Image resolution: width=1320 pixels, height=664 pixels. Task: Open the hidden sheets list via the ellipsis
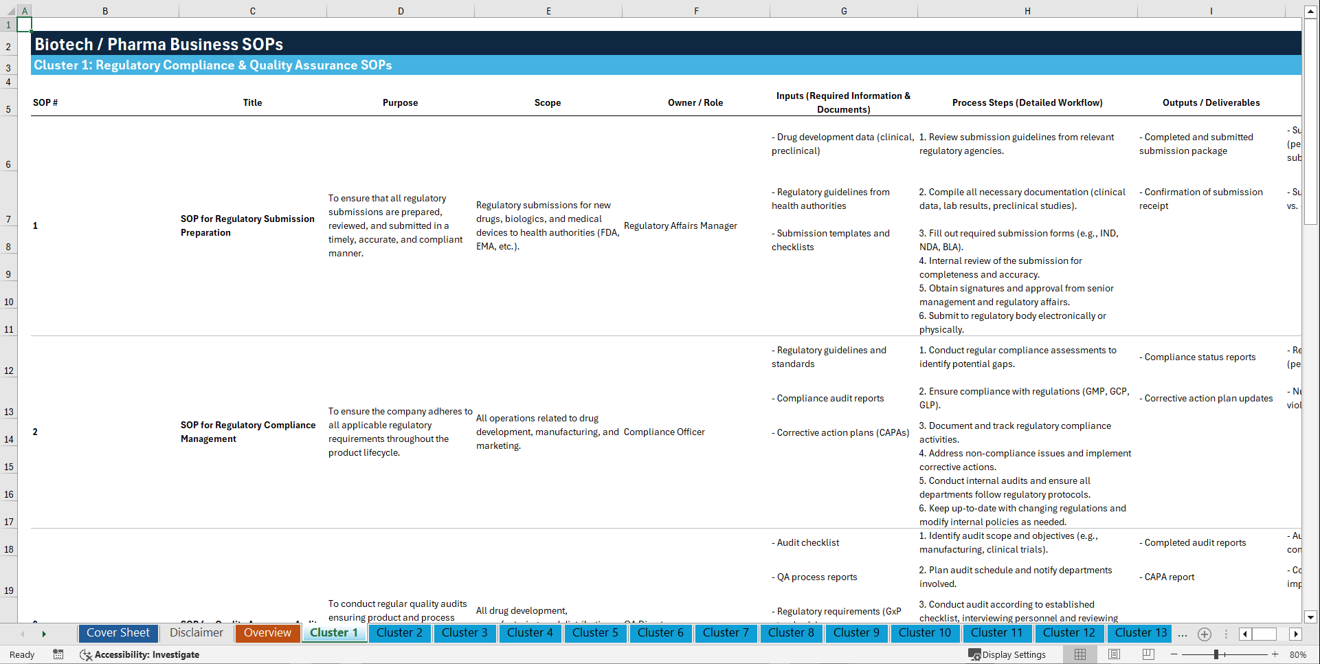coord(1182,634)
